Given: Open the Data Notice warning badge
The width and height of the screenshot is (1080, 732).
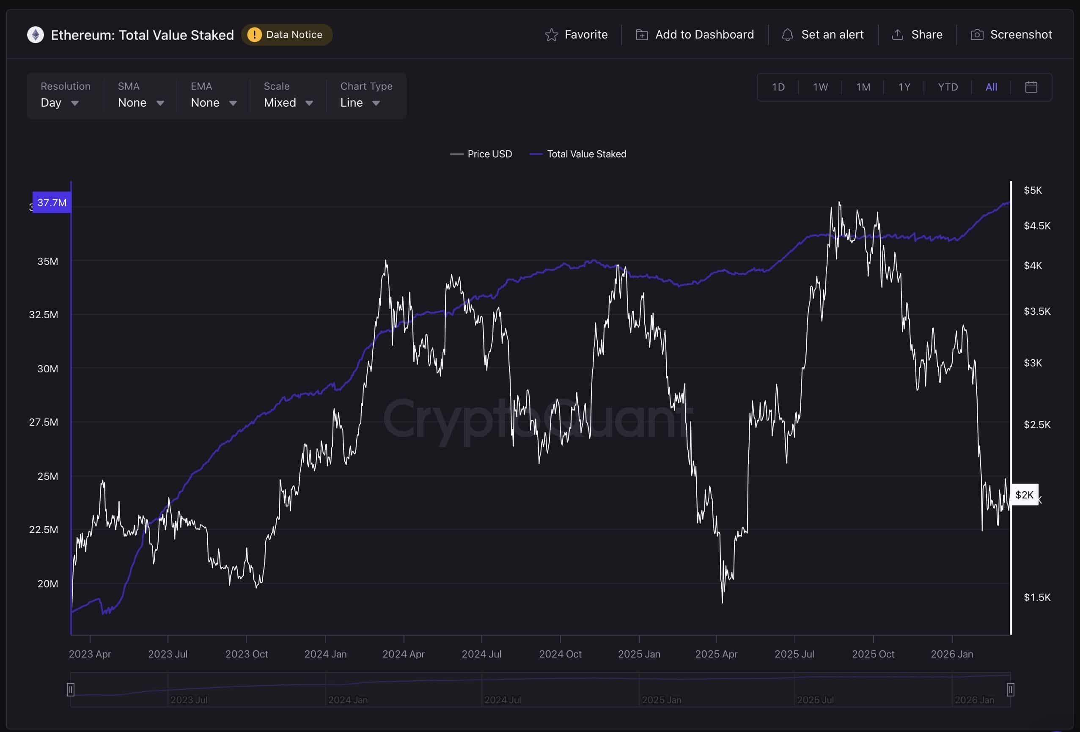Looking at the screenshot, I should click(x=287, y=35).
